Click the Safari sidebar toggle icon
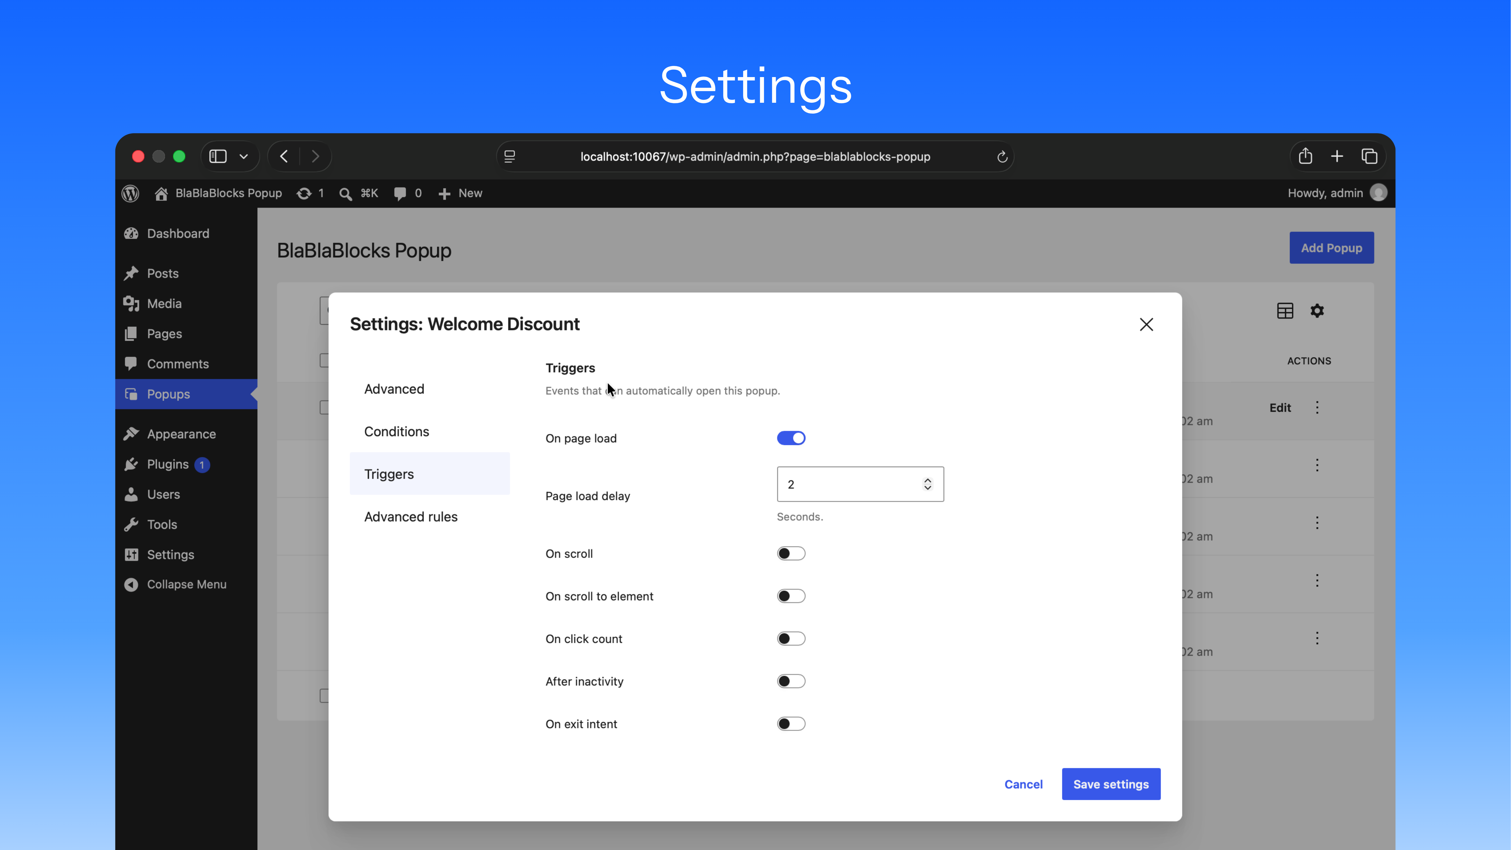1511x850 pixels. [218, 156]
